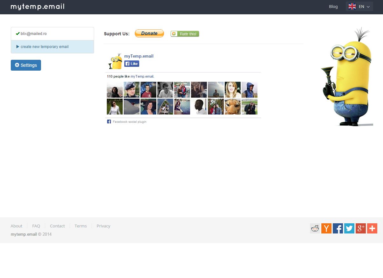The height and width of the screenshot is (278, 383).
Task: Select the blix@mailed.ro inbox
Action: pyautogui.click(x=52, y=34)
